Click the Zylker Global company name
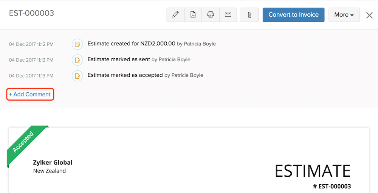Viewport: 378px width, 193px height. 53,162
